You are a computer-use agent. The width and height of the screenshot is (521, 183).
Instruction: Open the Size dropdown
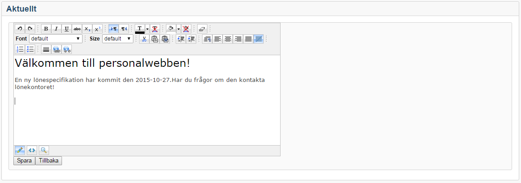[x=118, y=39]
